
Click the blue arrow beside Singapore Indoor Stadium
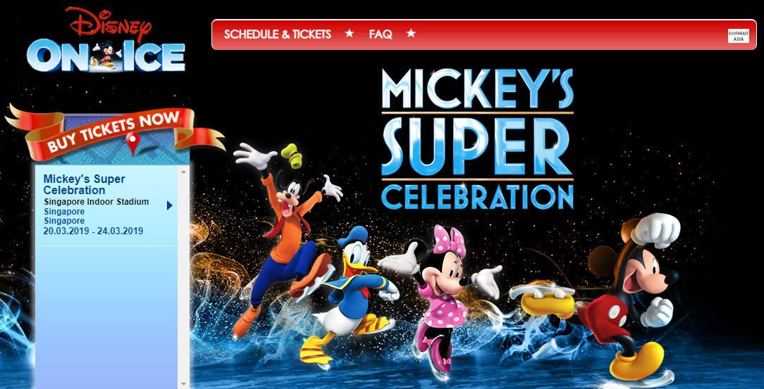[170, 205]
